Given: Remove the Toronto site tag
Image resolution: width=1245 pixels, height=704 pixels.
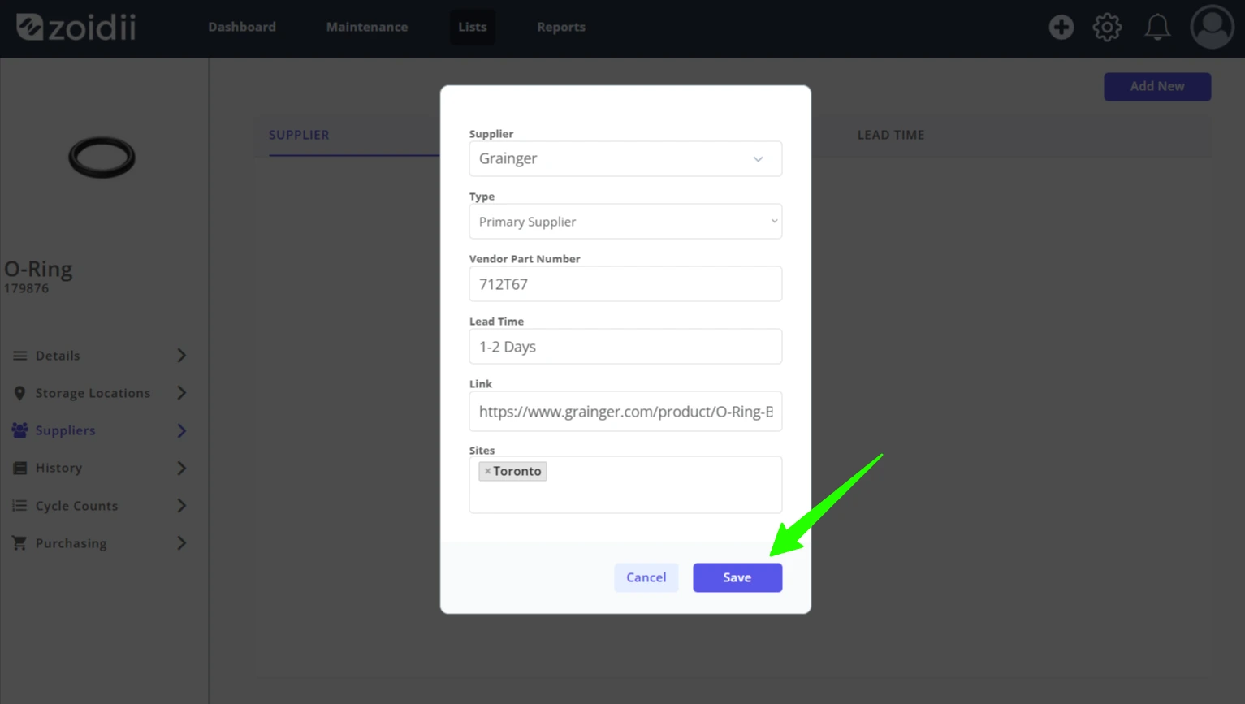Looking at the screenshot, I should point(487,471).
